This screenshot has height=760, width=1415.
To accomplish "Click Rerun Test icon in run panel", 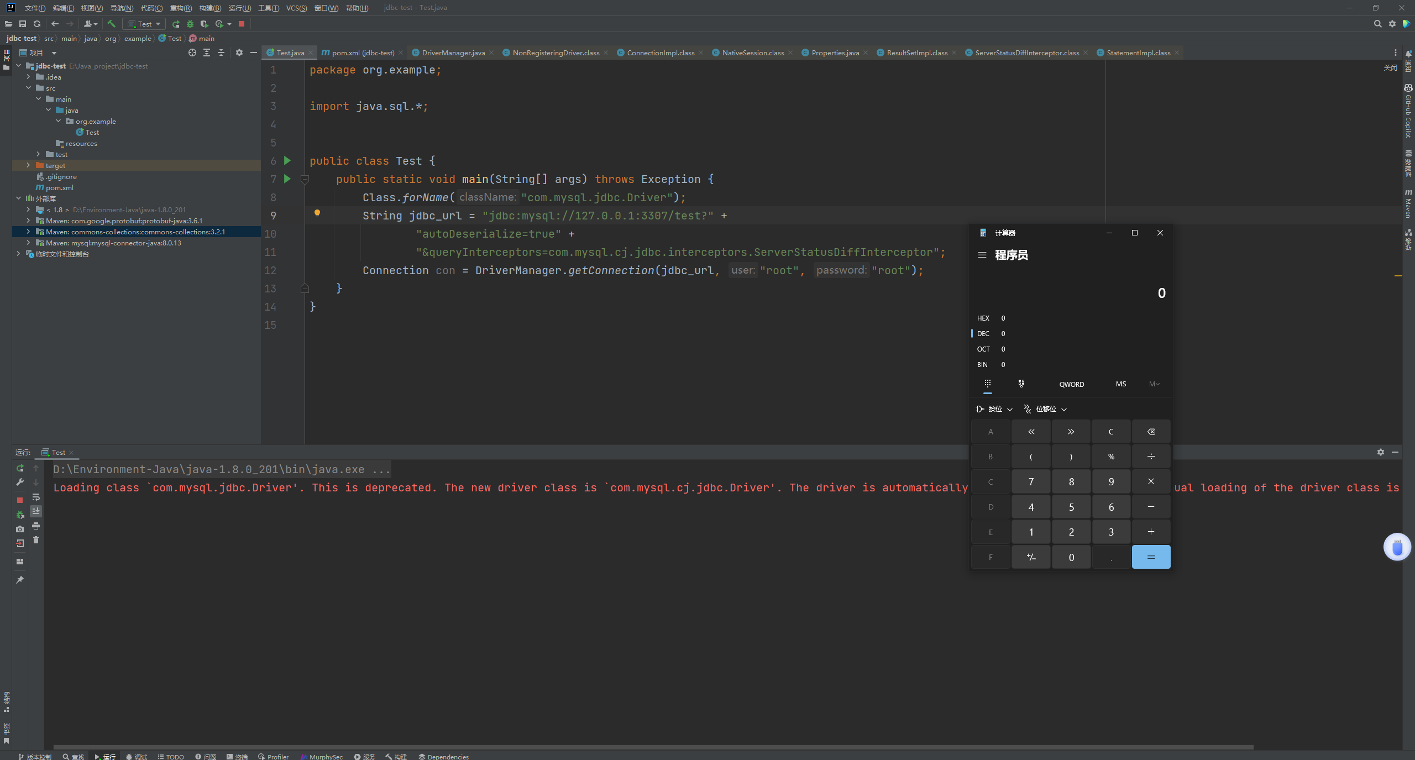I will point(20,468).
